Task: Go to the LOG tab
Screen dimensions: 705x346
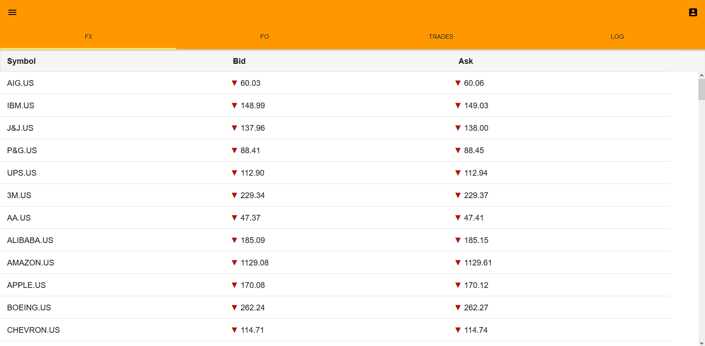Action: (x=617, y=37)
